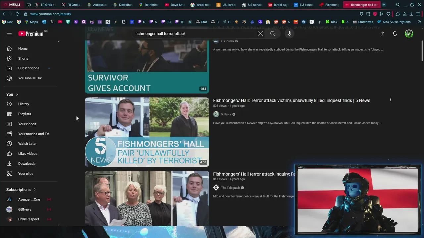Open the browser downloads icon
Image resolution: width=424 pixels, height=238 pixels.
pyautogui.click(x=411, y=14)
